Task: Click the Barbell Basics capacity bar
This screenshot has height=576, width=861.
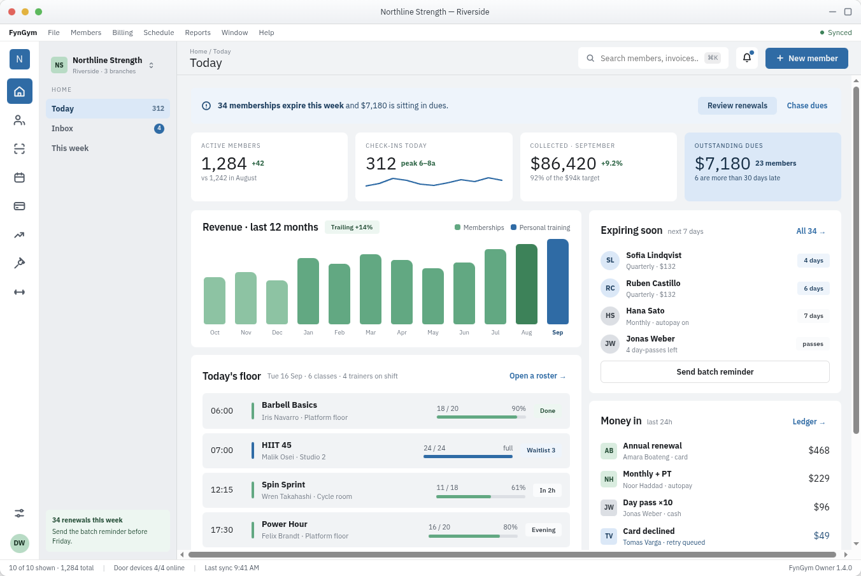Action: point(481,417)
